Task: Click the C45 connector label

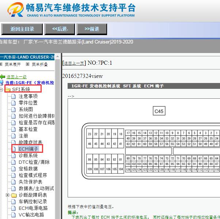Action: [x=159, y=111]
